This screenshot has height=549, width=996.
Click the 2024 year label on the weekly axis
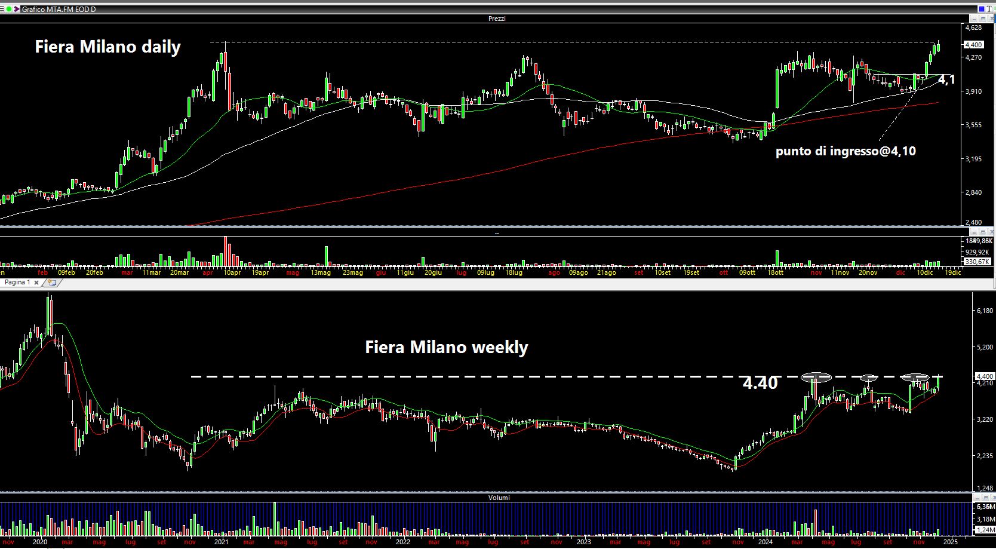tap(766, 542)
